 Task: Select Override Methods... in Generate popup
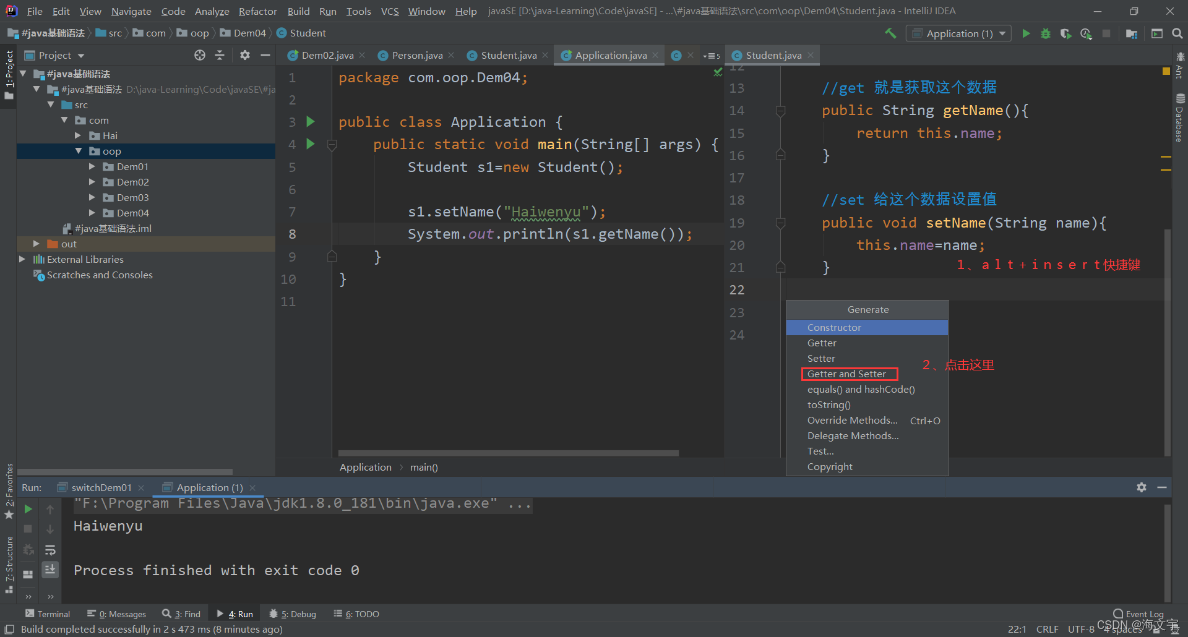click(867, 420)
